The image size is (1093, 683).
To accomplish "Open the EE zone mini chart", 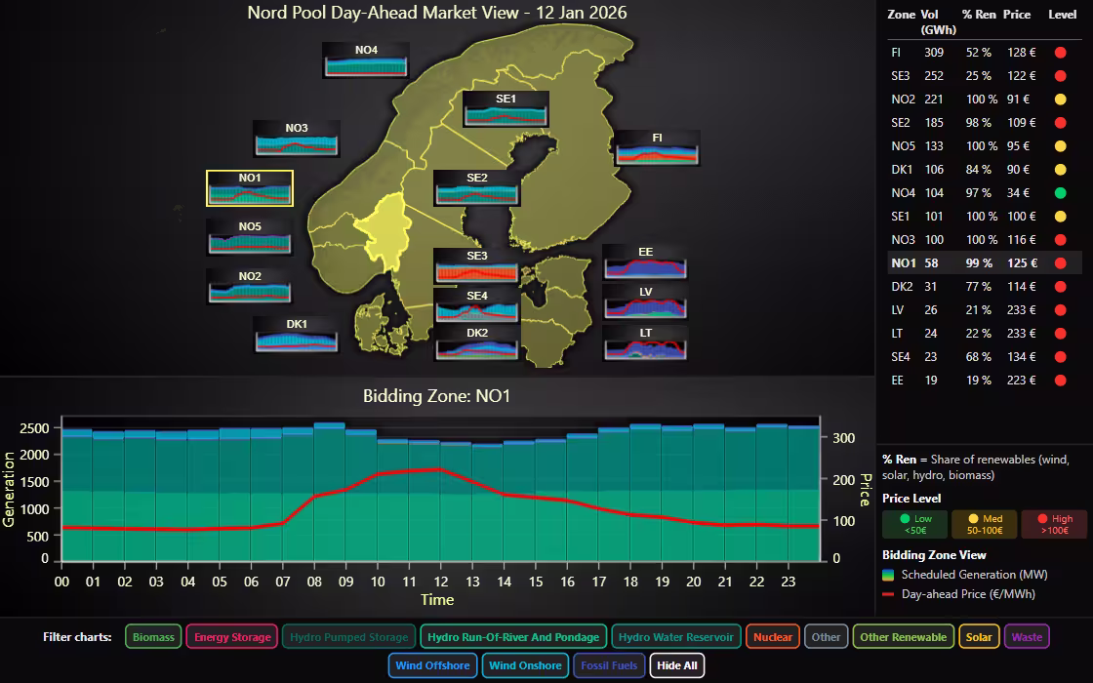I will pos(645,262).
